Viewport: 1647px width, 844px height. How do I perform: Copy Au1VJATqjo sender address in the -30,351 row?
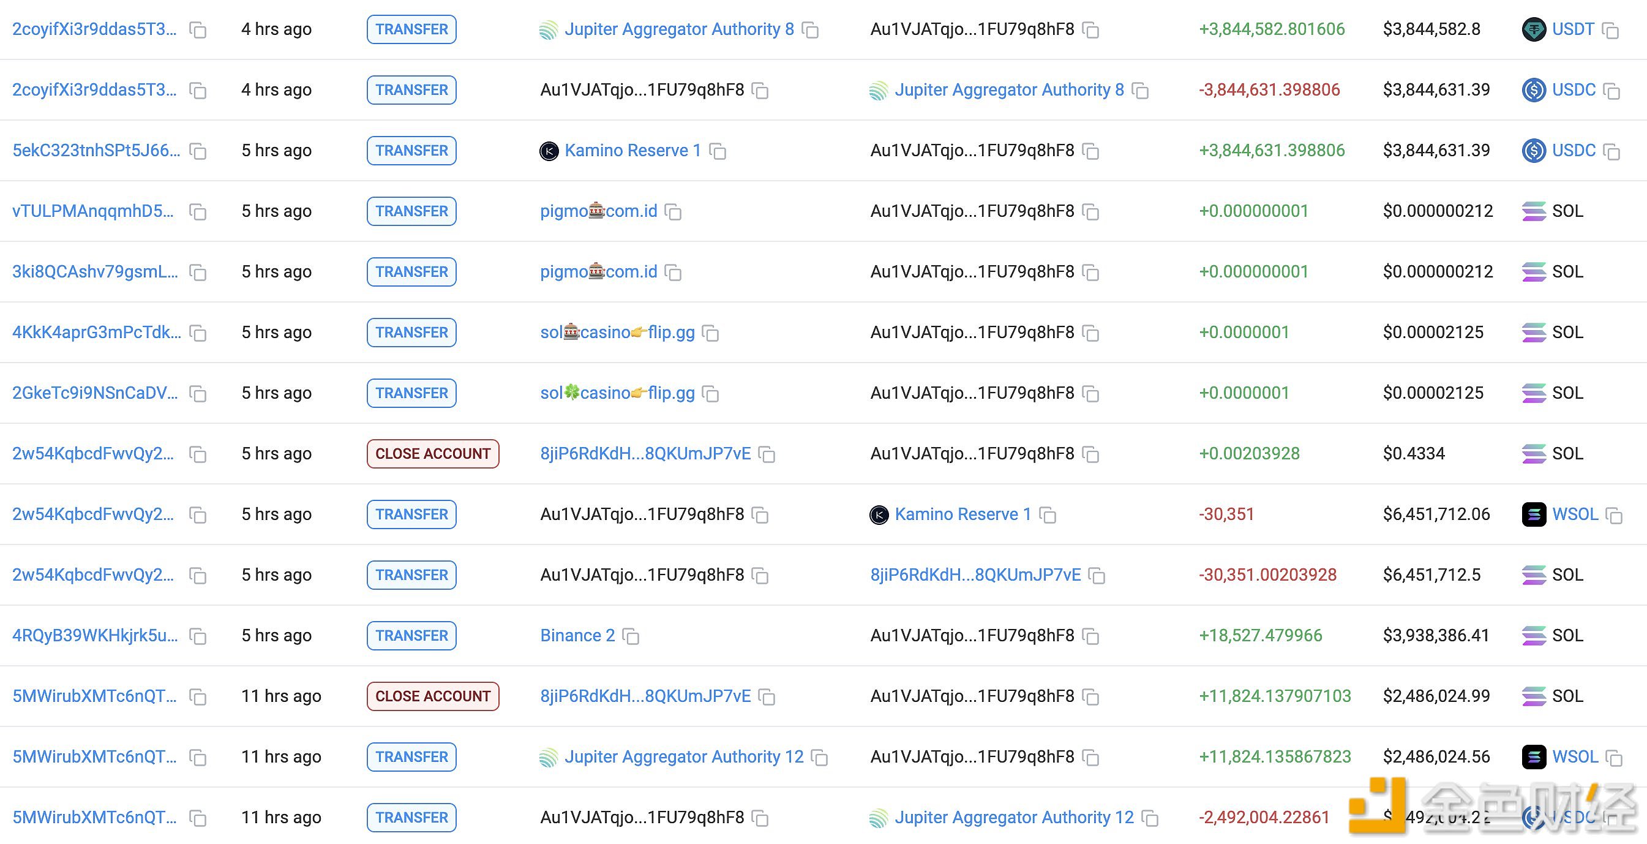(760, 515)
